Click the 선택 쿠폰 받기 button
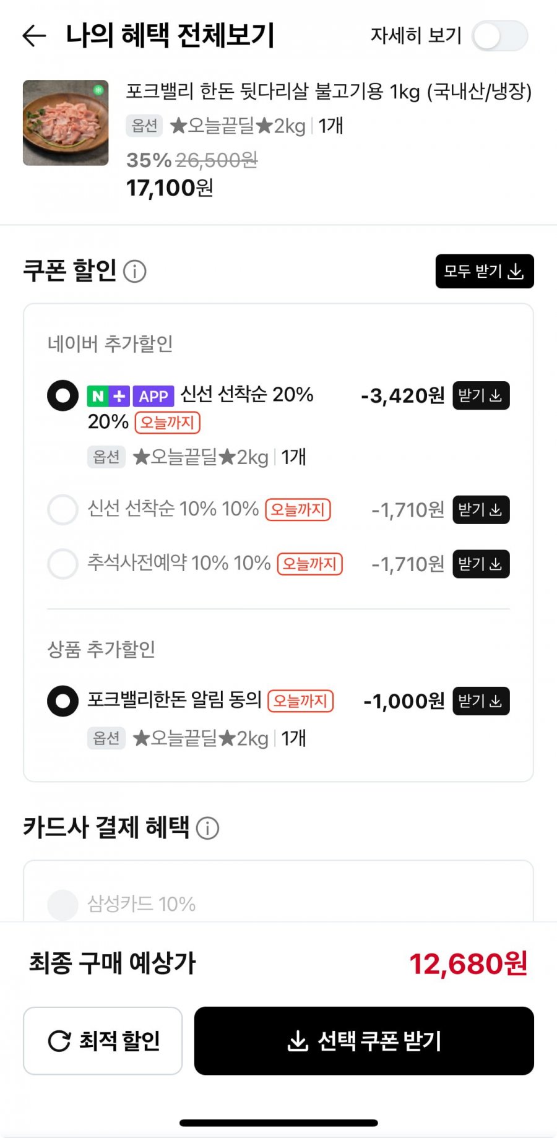This screenshot has height=1138, width=557. click(364, 1041)
